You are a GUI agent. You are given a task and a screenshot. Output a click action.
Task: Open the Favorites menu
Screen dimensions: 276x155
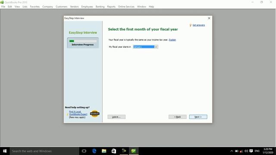(x=35, y=7)
